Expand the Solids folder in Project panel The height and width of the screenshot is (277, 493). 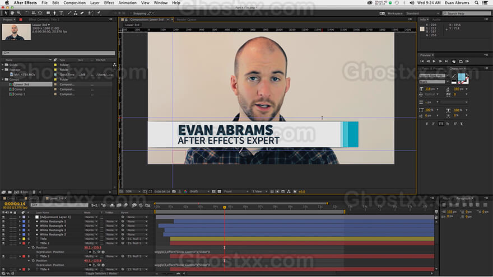(3, 65)
